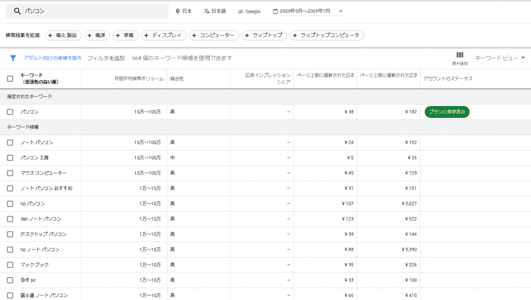Click the ¥729 bid value

coord(411,173)
